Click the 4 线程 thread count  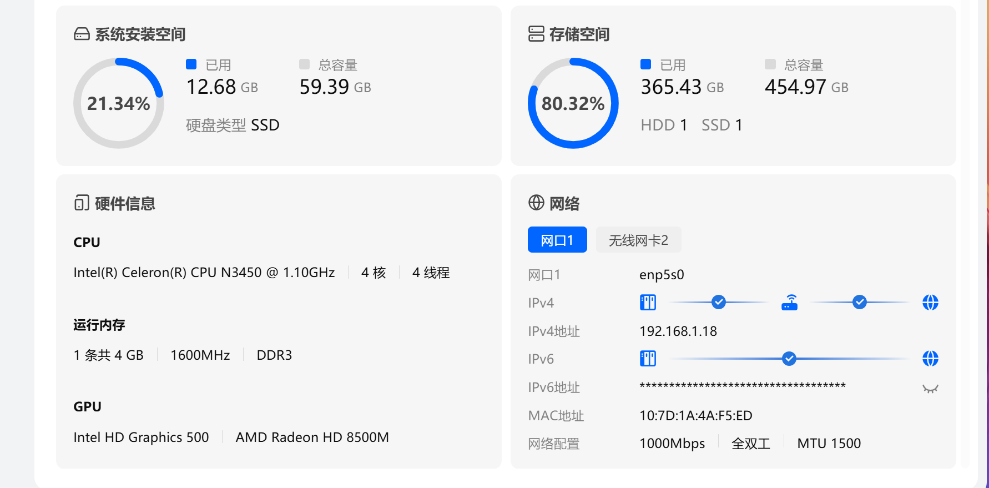click(431, 273)
